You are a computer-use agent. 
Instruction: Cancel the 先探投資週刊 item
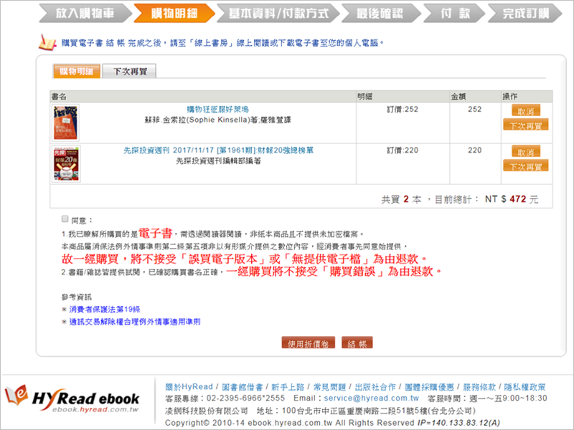pos(525,151)
